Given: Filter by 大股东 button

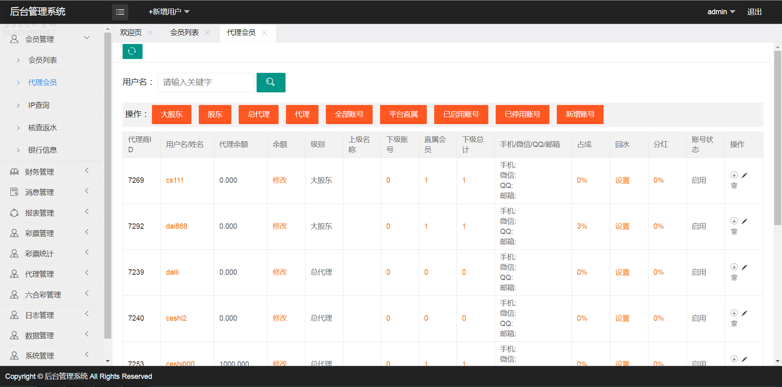Looking at the screenshot, I should tap(171, 114).
